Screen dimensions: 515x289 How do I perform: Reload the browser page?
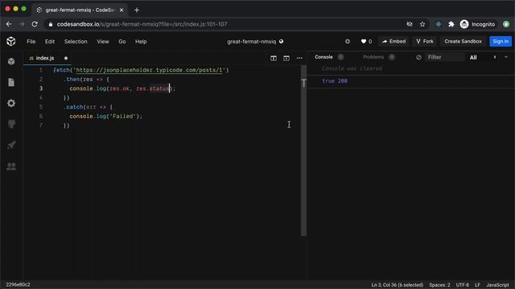coord(35,24)
